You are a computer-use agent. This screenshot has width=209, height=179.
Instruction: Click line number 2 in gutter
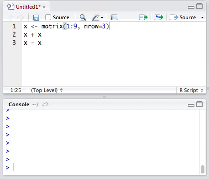(x=14, y=34)
